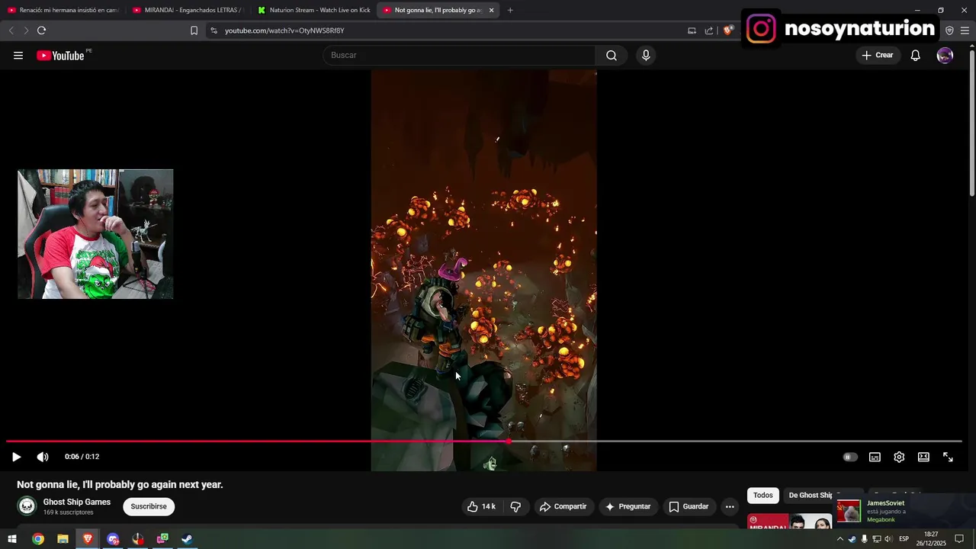Toggle subtitles on the player
The image size is (976, 549).
coord(875,457)
